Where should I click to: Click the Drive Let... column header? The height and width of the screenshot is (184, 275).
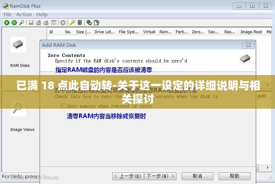tap(104, 32)
